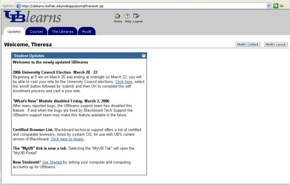290x185 pixels.
Task: Click the Modify Content button
Action: coord(248,44)
